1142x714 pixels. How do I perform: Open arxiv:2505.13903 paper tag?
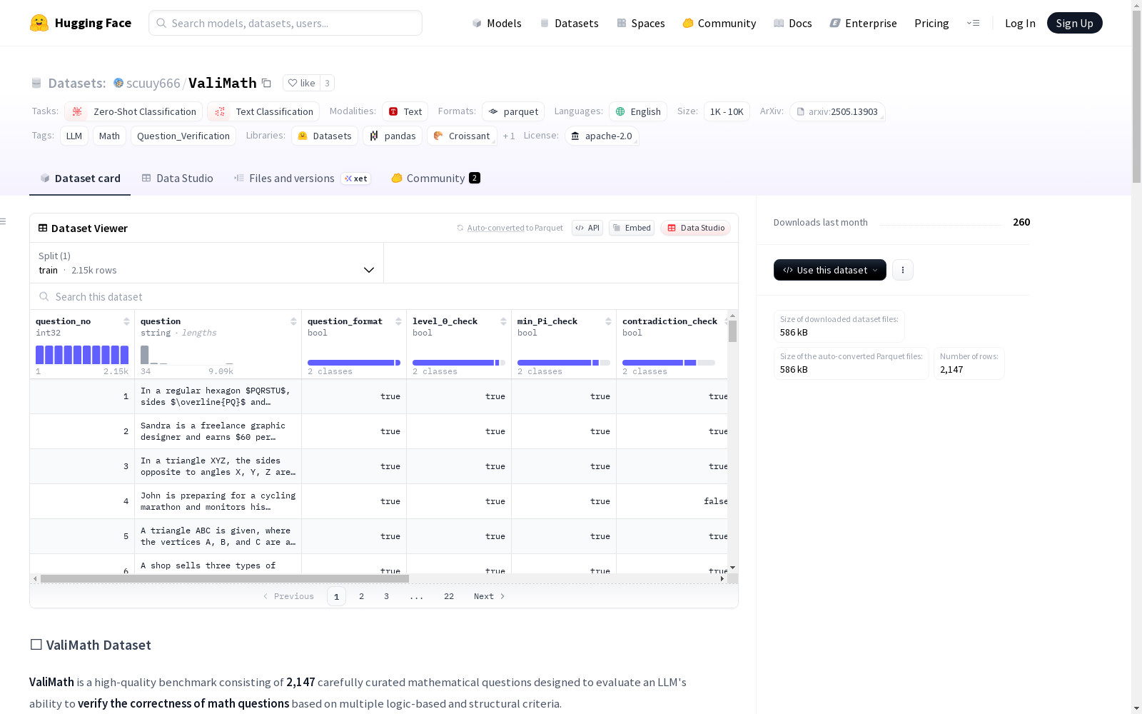point(837,111)
